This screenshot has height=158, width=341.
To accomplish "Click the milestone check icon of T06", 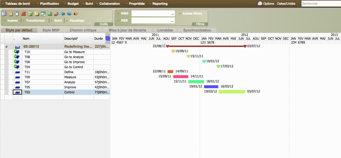I will pos(17,62).
